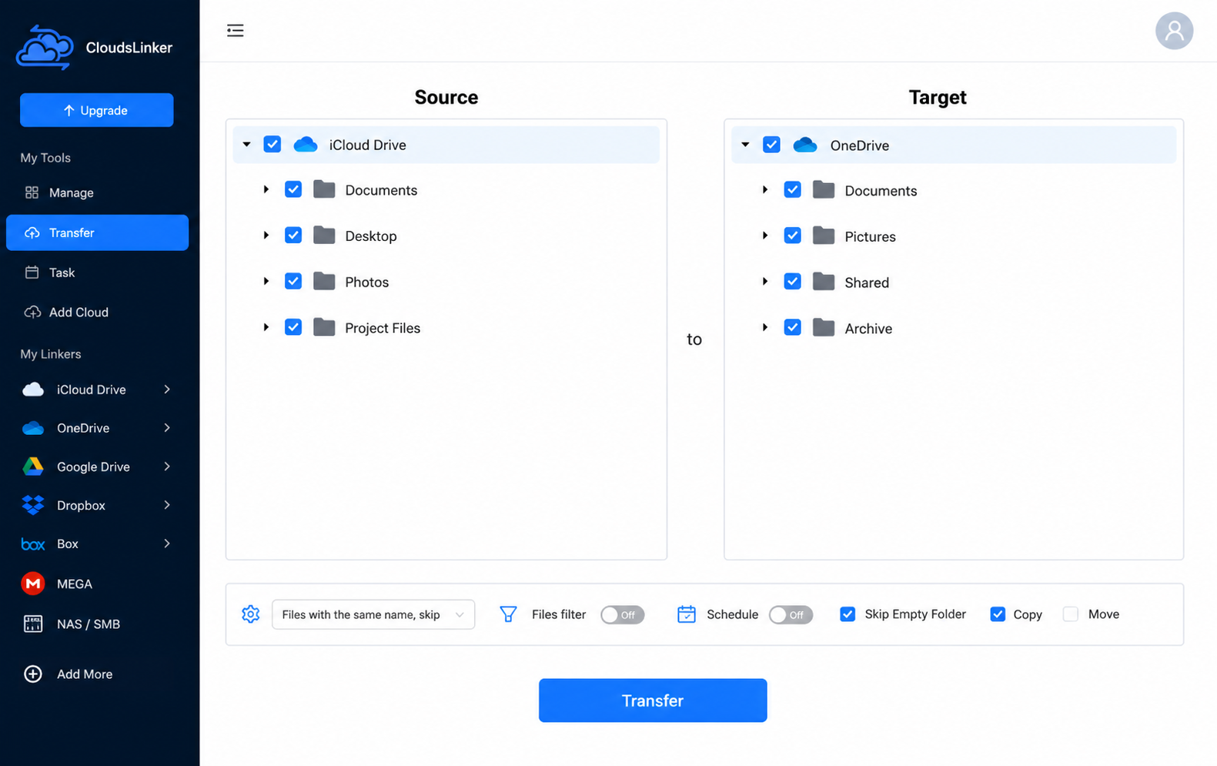Expand the Pictures folder arrow
Screen dimensions: 1217x766
pyautogui.click(x=765, y=236)
